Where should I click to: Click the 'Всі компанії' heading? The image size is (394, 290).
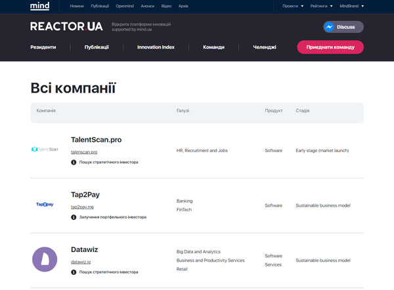73,88
